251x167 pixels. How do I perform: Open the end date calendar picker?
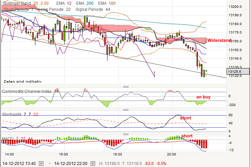click(93, 164)
